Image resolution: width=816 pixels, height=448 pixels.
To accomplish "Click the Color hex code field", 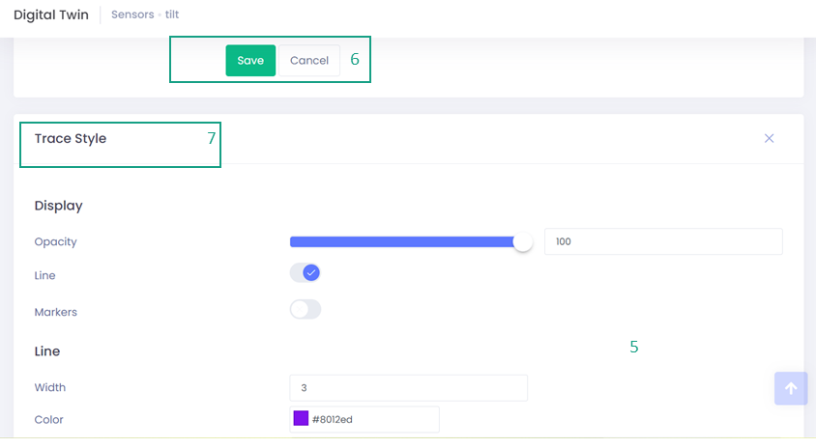I will point(372,419).
